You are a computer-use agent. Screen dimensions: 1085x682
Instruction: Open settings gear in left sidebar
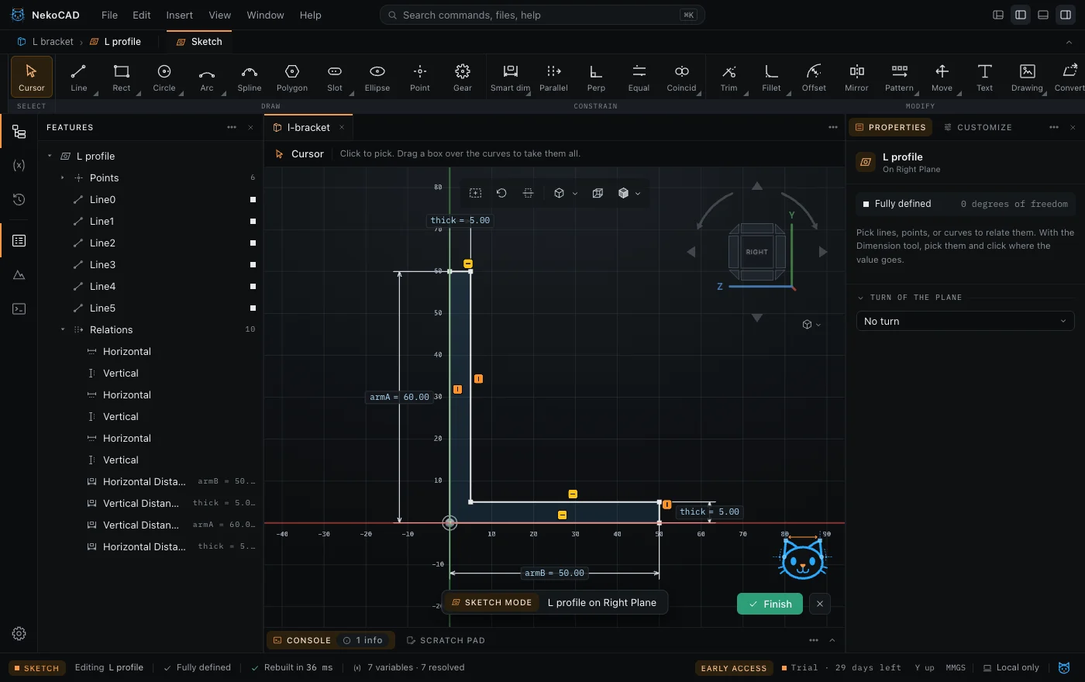[19, 633]
